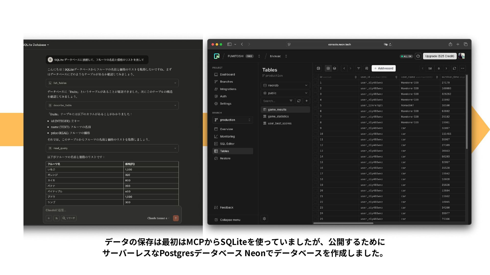Click the Safari share icon
Viewport: 490px width, 275px height.
[x=450, y=44]
